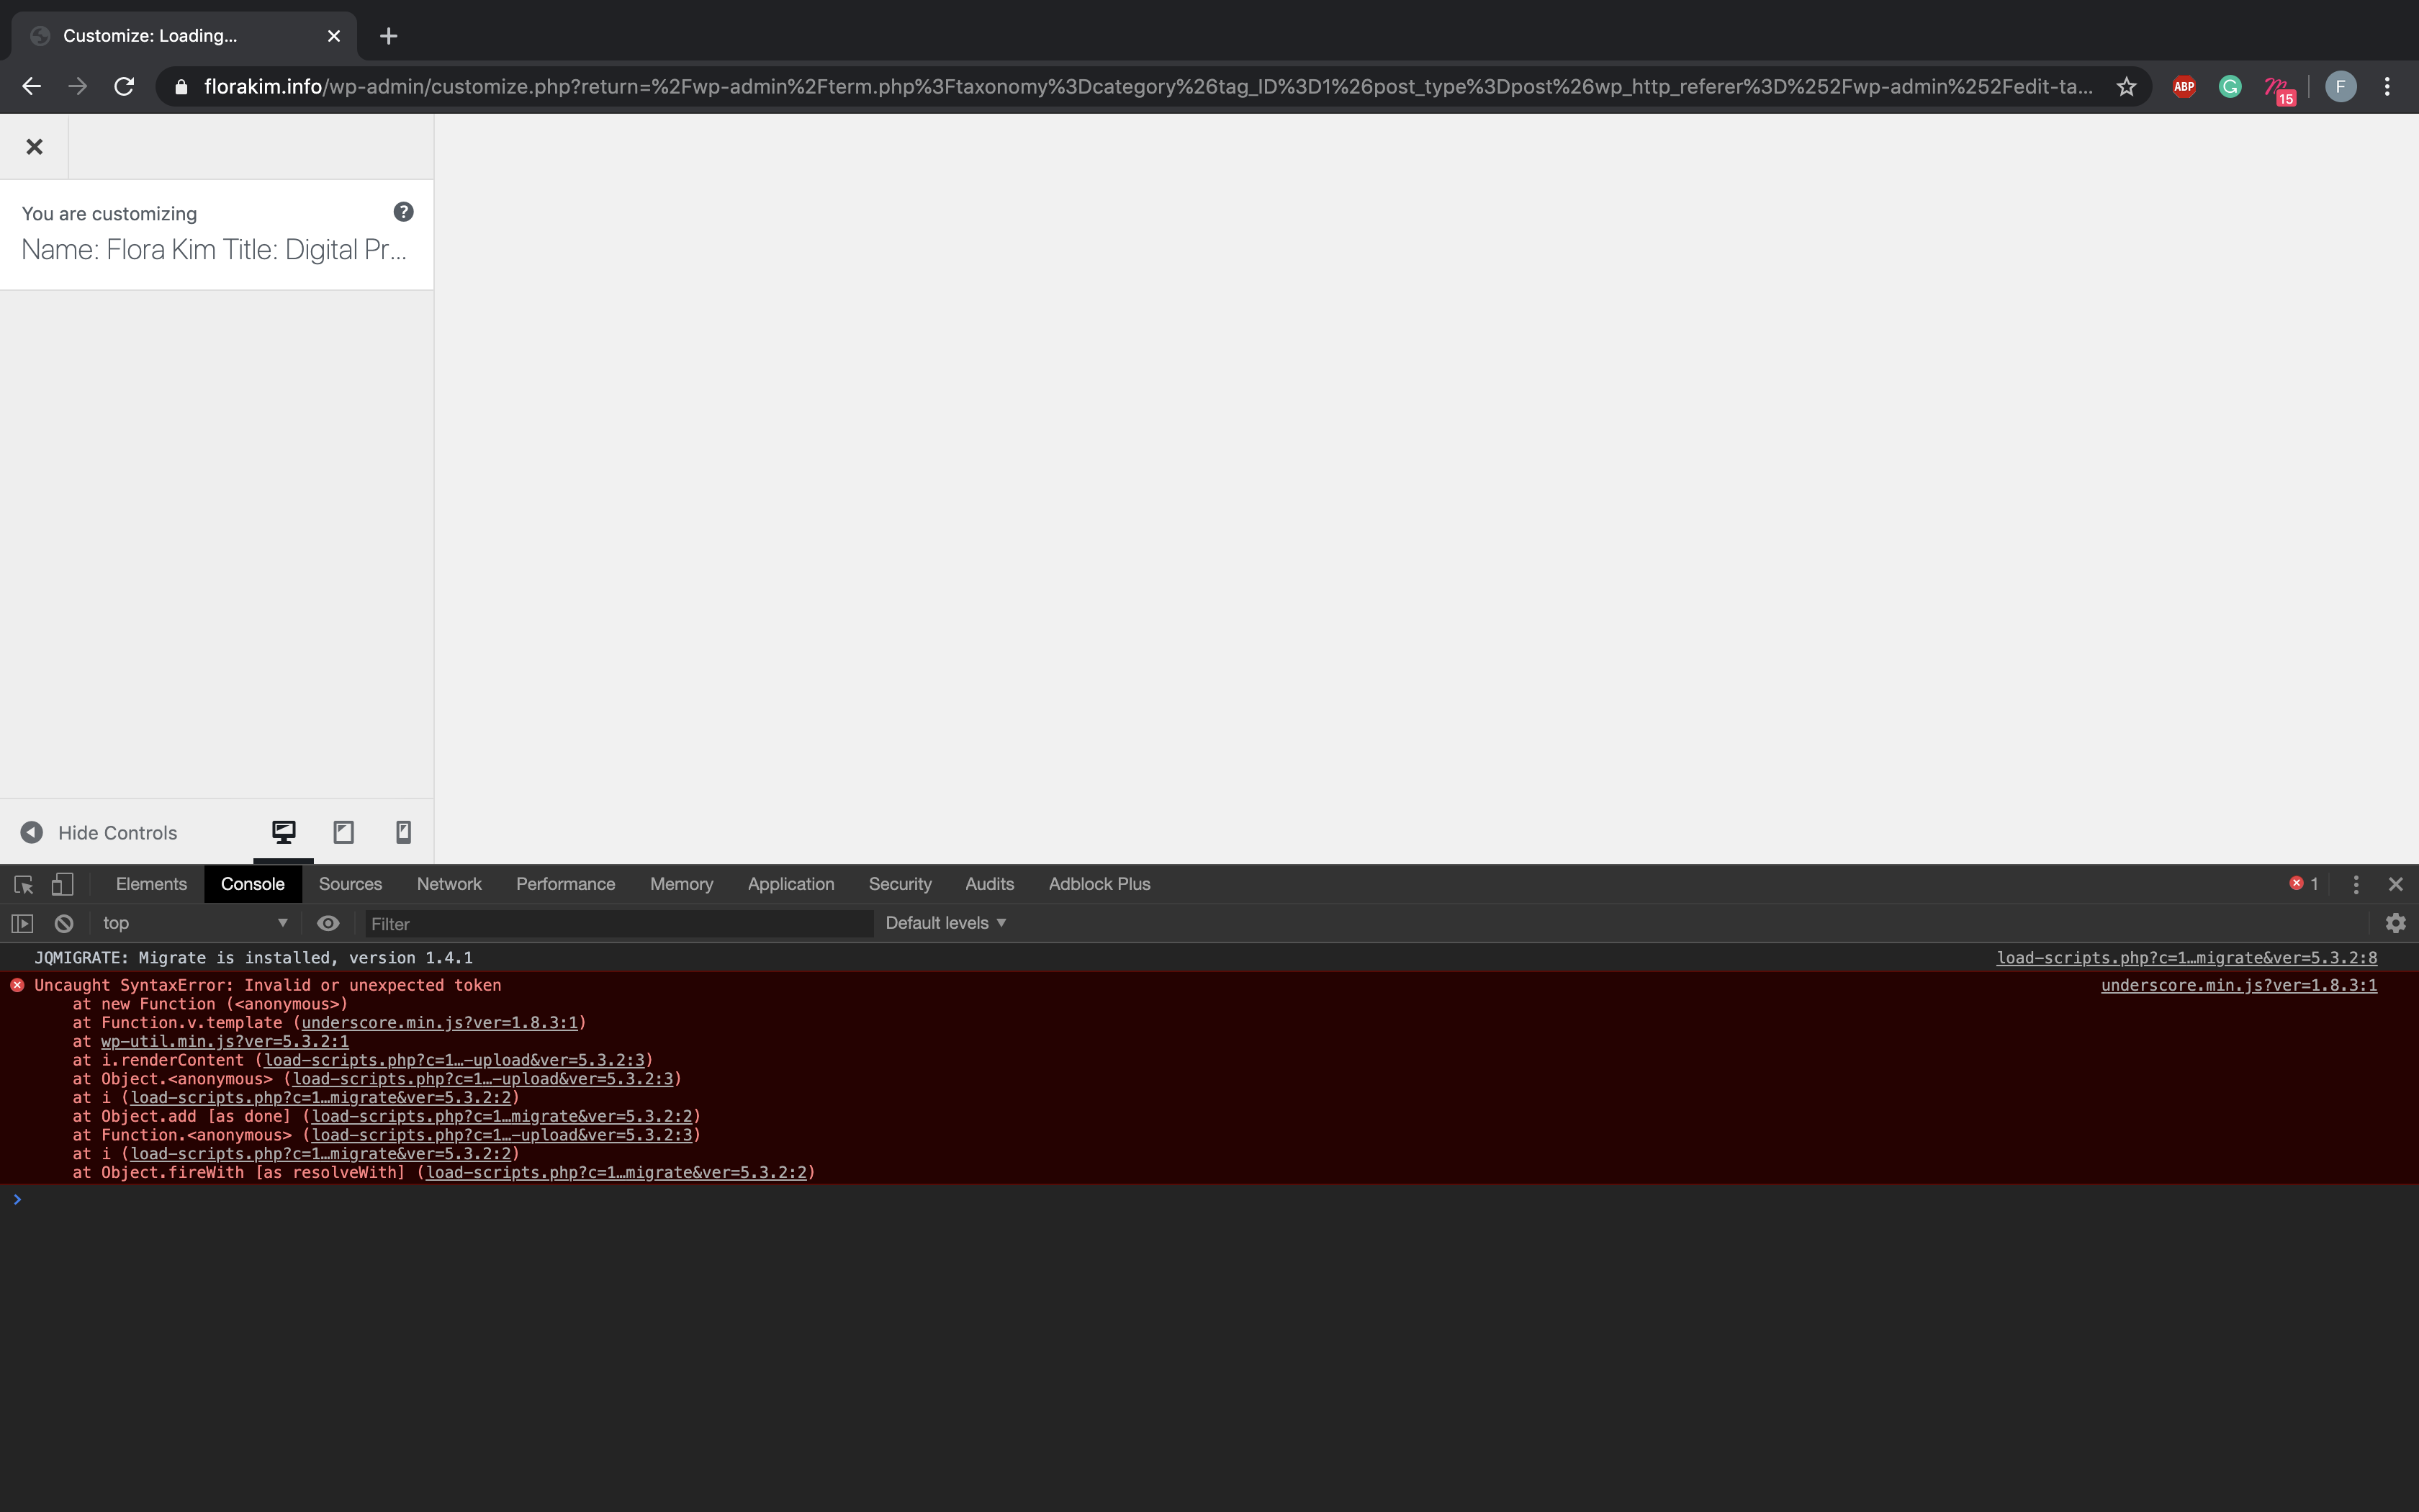Toggle live expression eye icon
This screenshot has height=1512, width=2419.
[x=328, y=923]
